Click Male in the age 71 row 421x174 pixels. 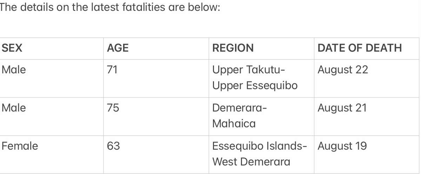[13, 70]
